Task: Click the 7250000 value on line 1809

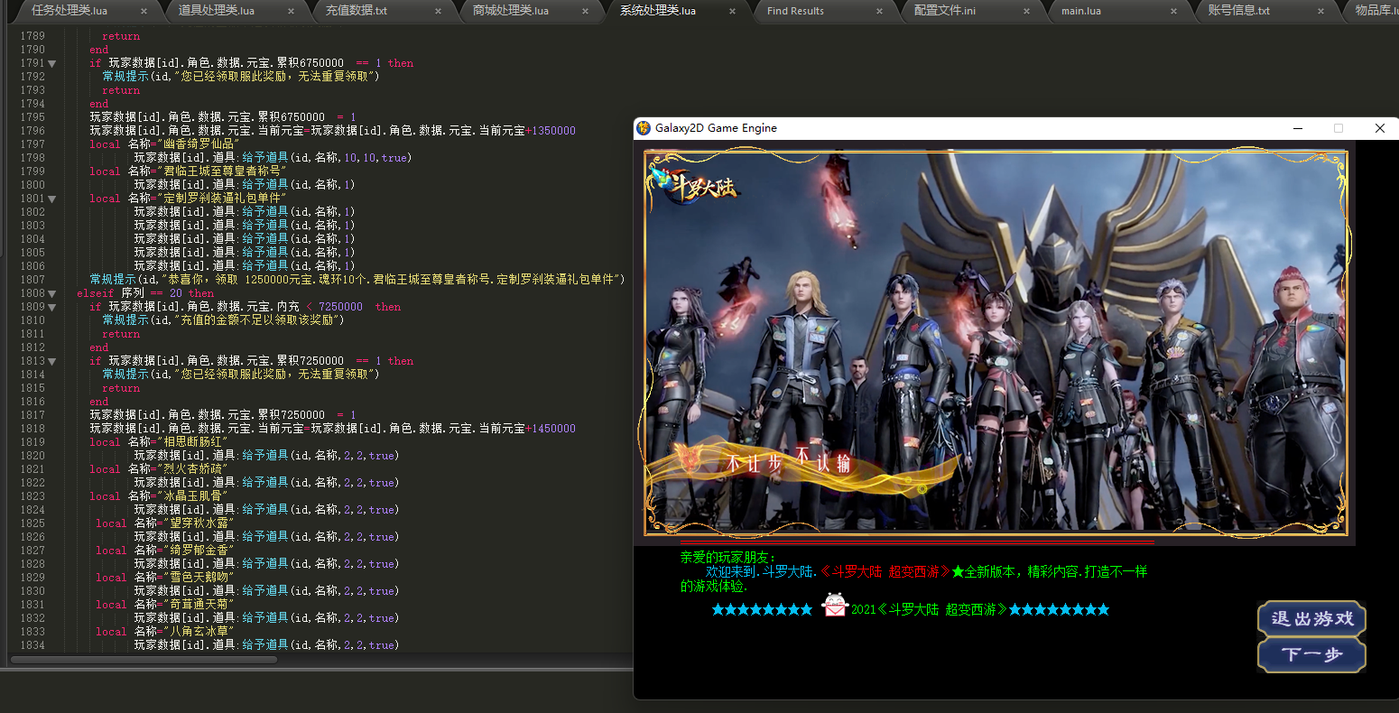Action: coord(340,307)
